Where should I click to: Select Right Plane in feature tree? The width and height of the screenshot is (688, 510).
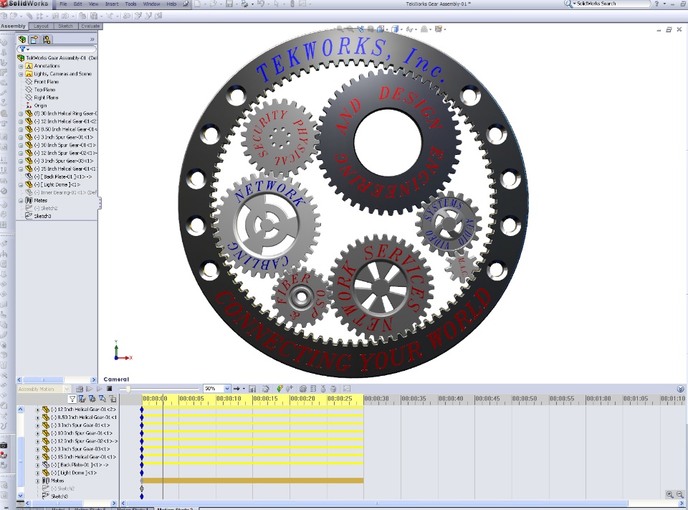(x=46, y=98)
